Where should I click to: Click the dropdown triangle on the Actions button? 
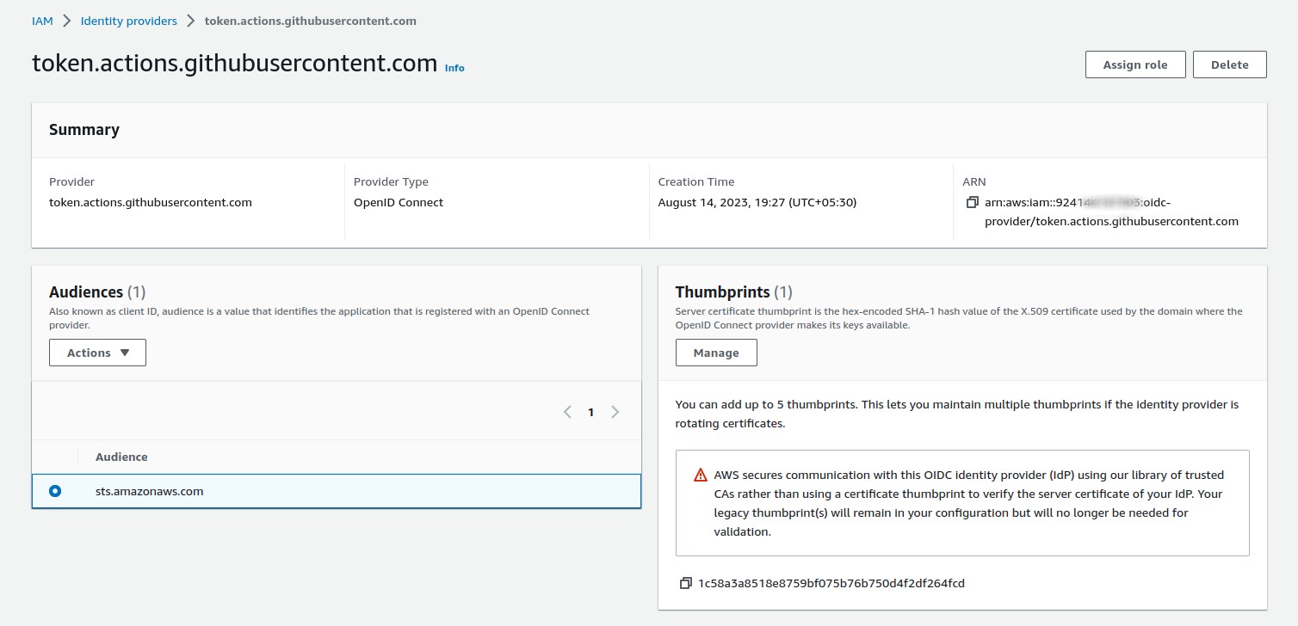click(x=125, y=353)
